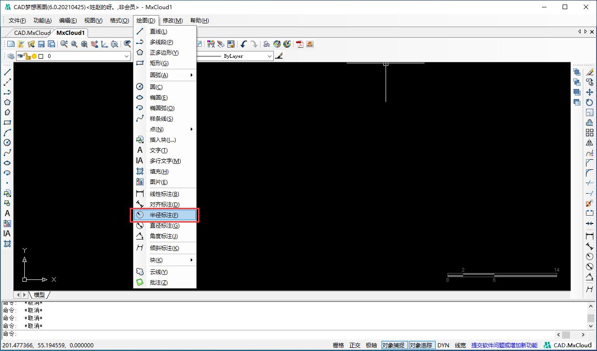Disable 对象捕捉 object snap toggle
Viewport: 597px width, 351px height.
point(393,345)
